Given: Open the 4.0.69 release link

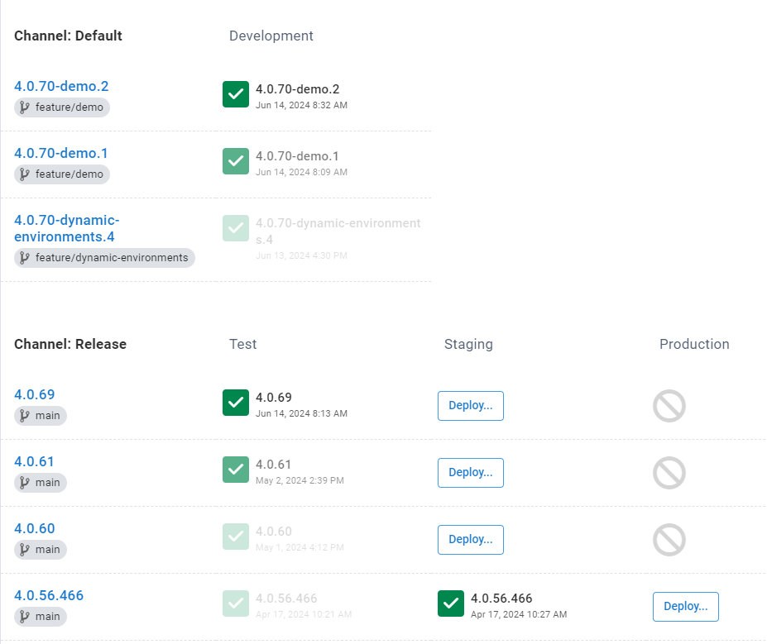Looking at the screenshot, I should [x=34, y=394].
